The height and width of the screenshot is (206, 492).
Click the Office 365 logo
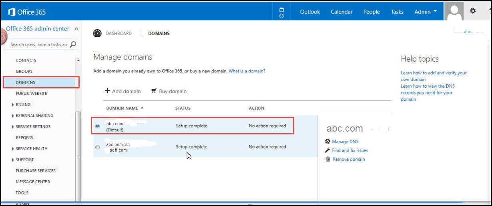[x=27, y=12]
